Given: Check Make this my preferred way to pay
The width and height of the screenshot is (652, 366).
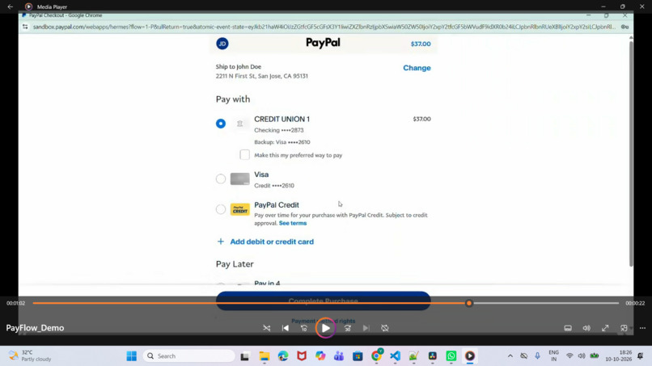Looking at the screenshot, I should (244, 155).
